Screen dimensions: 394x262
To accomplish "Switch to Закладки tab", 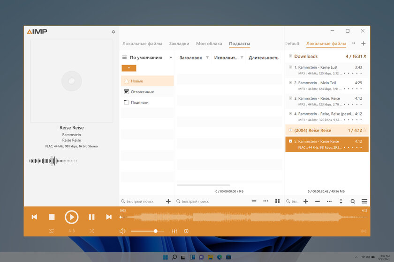I will [179, 44].
